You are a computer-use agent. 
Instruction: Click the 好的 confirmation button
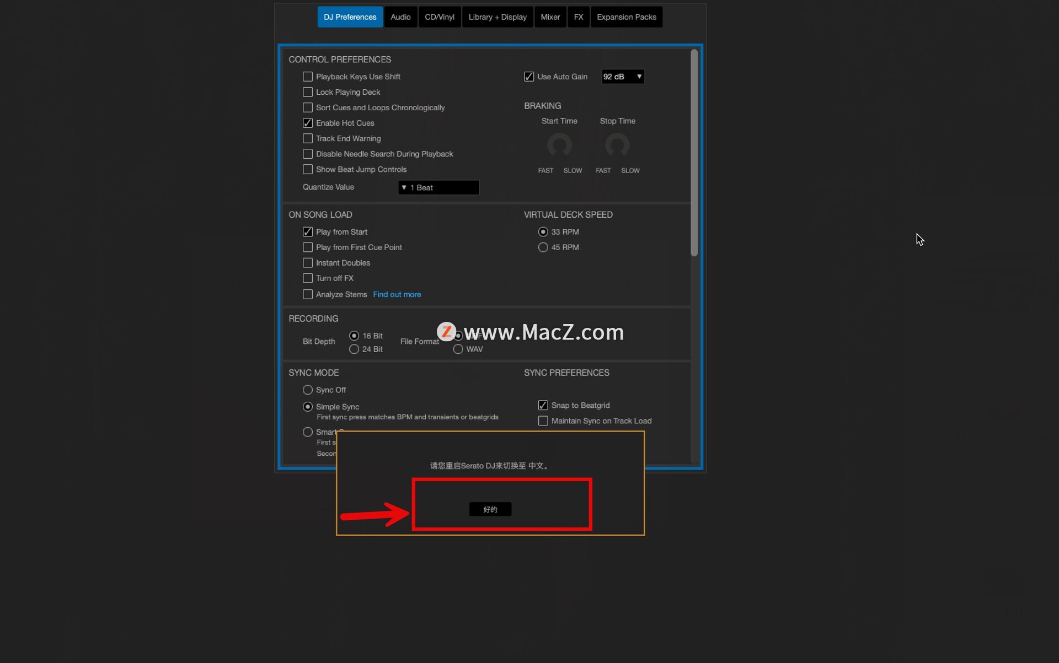[x=490, y=509]
